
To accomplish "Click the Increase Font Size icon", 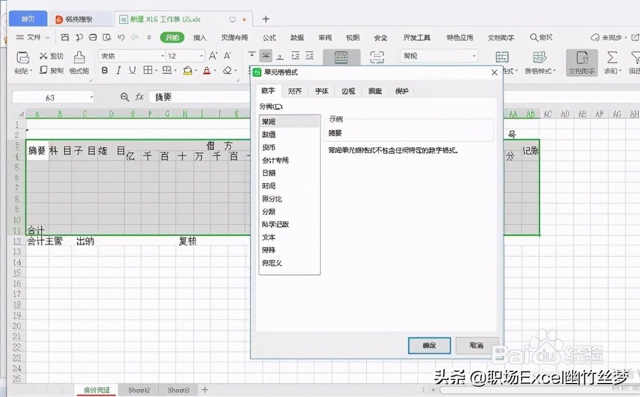I will (213, 55).
